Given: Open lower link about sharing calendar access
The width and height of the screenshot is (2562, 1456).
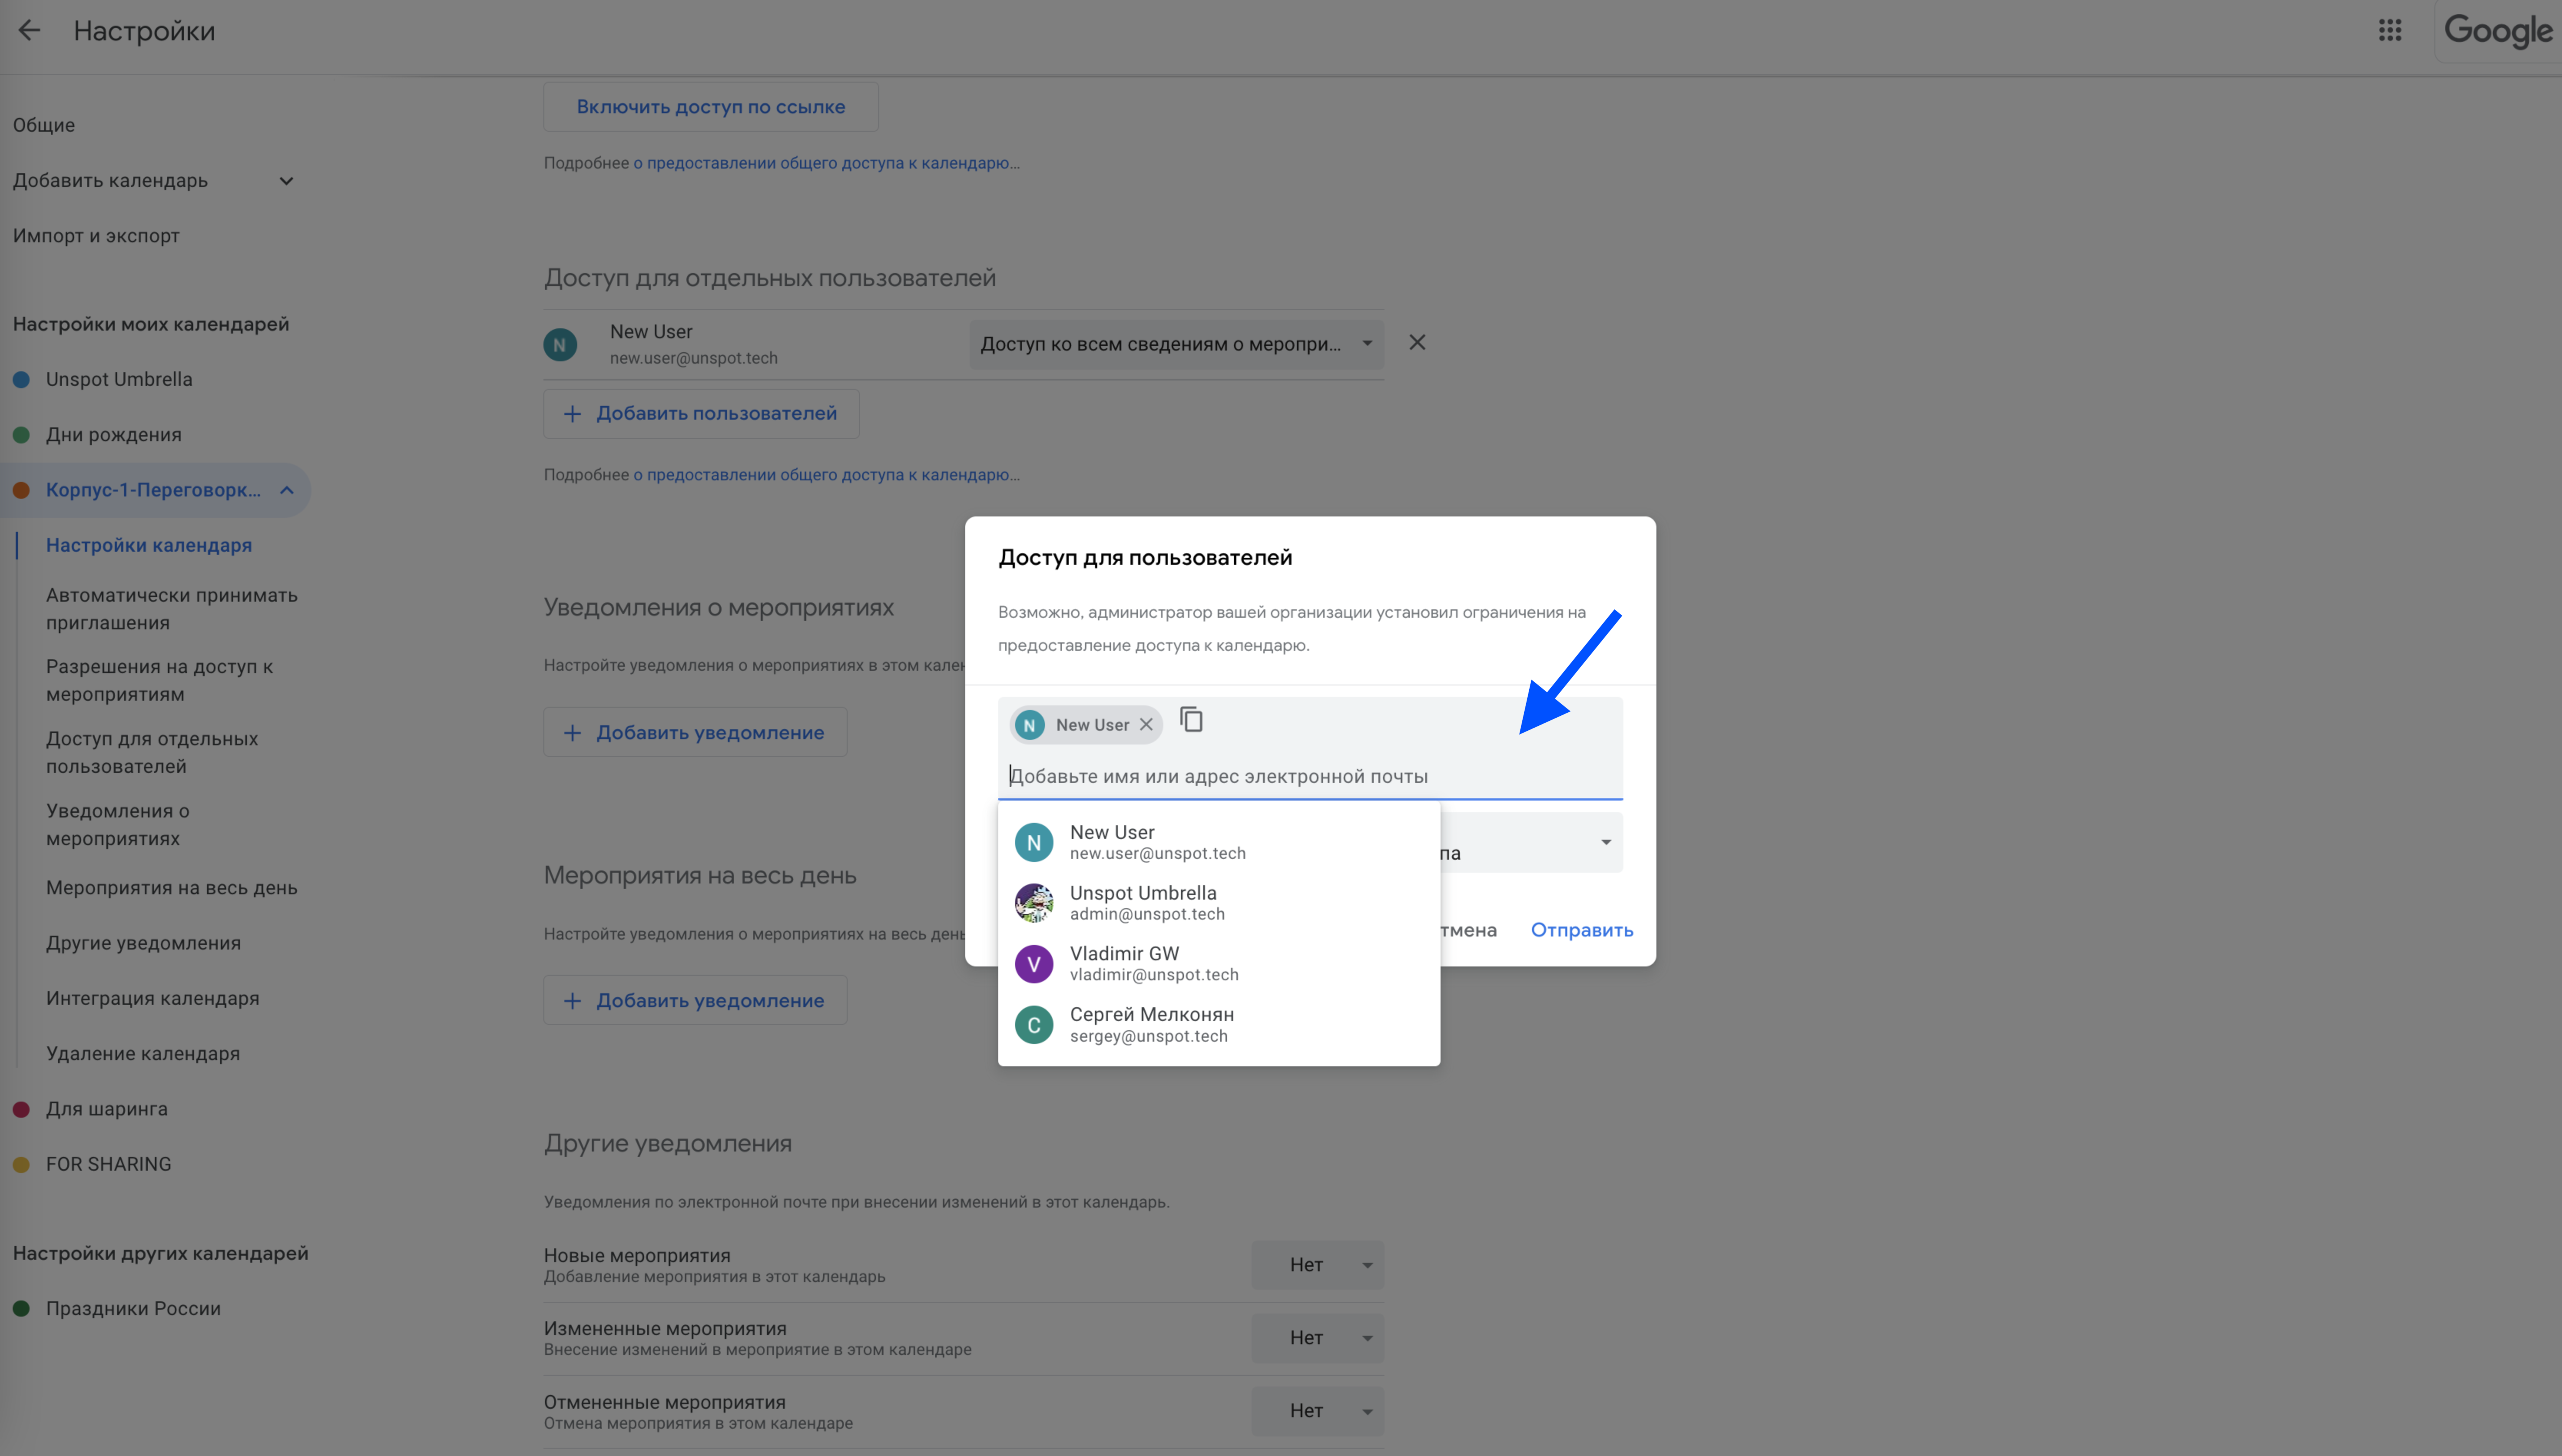Looking at the screenshot, I should click(826, 475).
